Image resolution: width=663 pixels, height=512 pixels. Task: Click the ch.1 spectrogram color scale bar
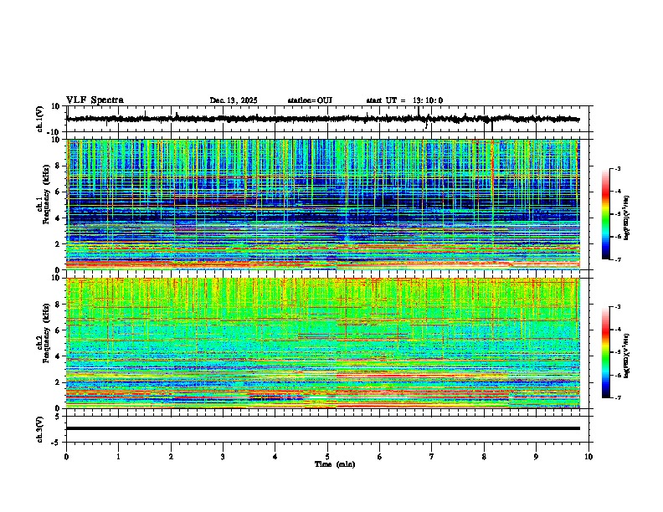(x=605, y=214)
